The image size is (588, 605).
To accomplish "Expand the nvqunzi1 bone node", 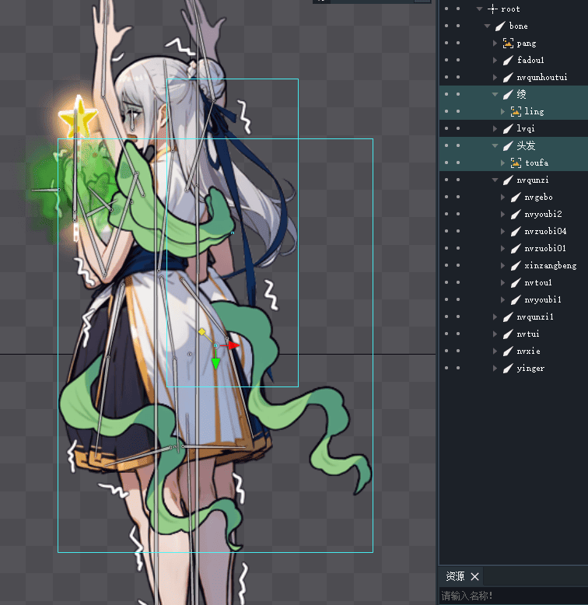I will [x=495, y=317].
